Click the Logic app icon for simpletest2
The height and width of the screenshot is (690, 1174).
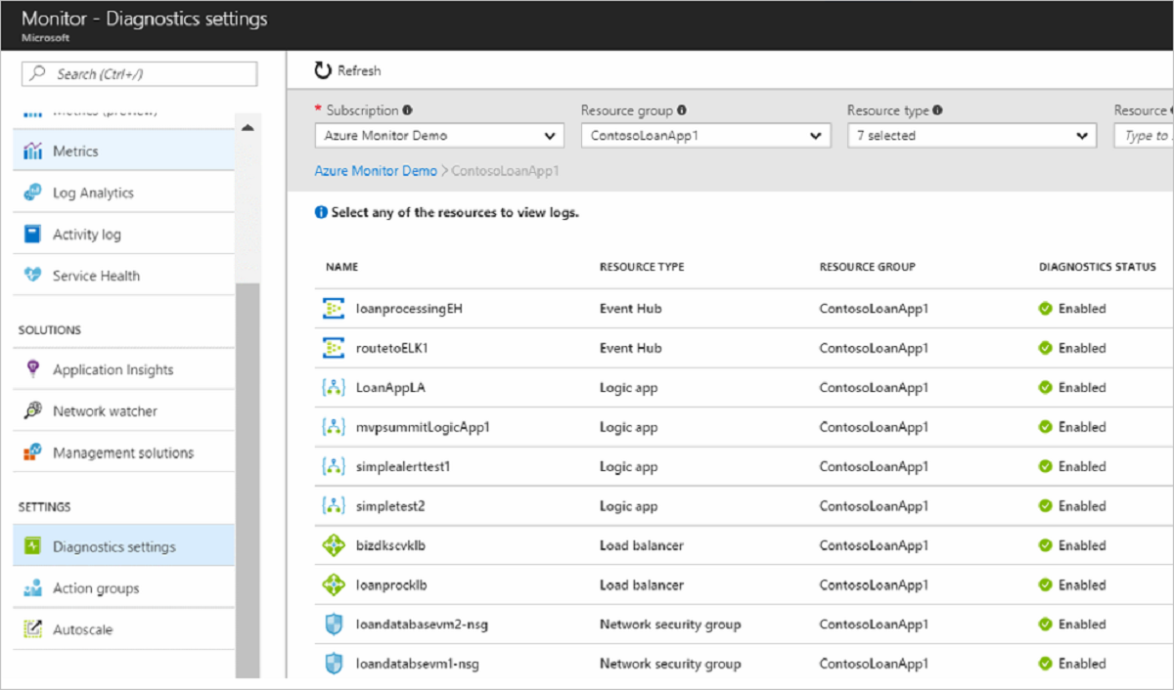335,506
